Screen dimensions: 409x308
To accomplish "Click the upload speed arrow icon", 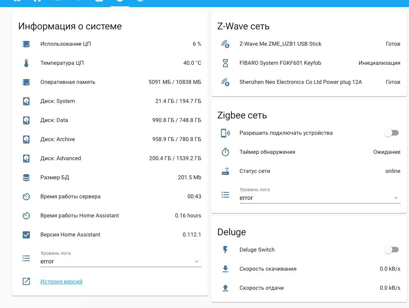I will [225, 288].
